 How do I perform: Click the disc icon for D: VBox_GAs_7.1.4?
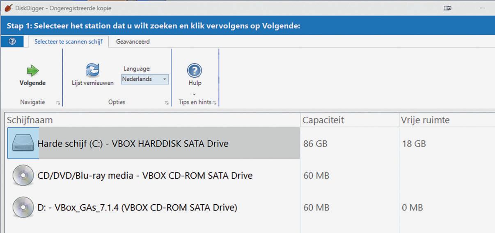click(x=23, y=208)
